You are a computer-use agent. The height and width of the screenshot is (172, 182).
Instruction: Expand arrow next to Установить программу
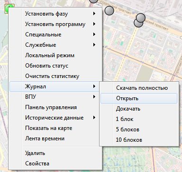(x=94, y=24)
